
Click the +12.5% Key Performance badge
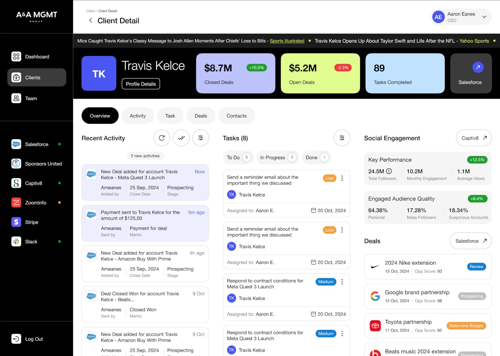[x=477, y=160]
